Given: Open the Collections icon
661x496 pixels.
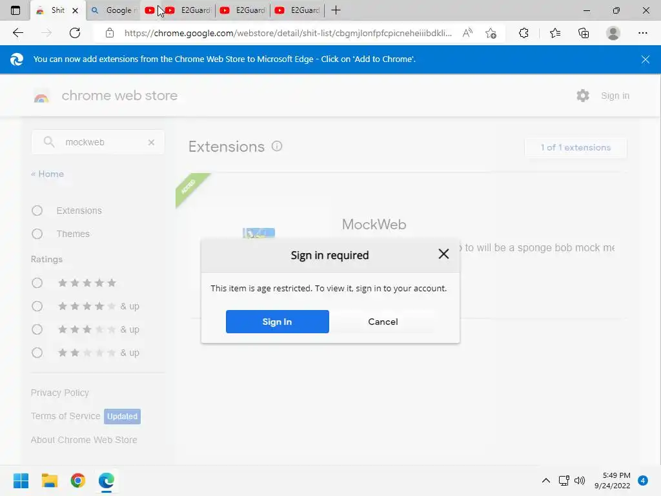Looking at the screenshot, I should click(x=584, y=33).
